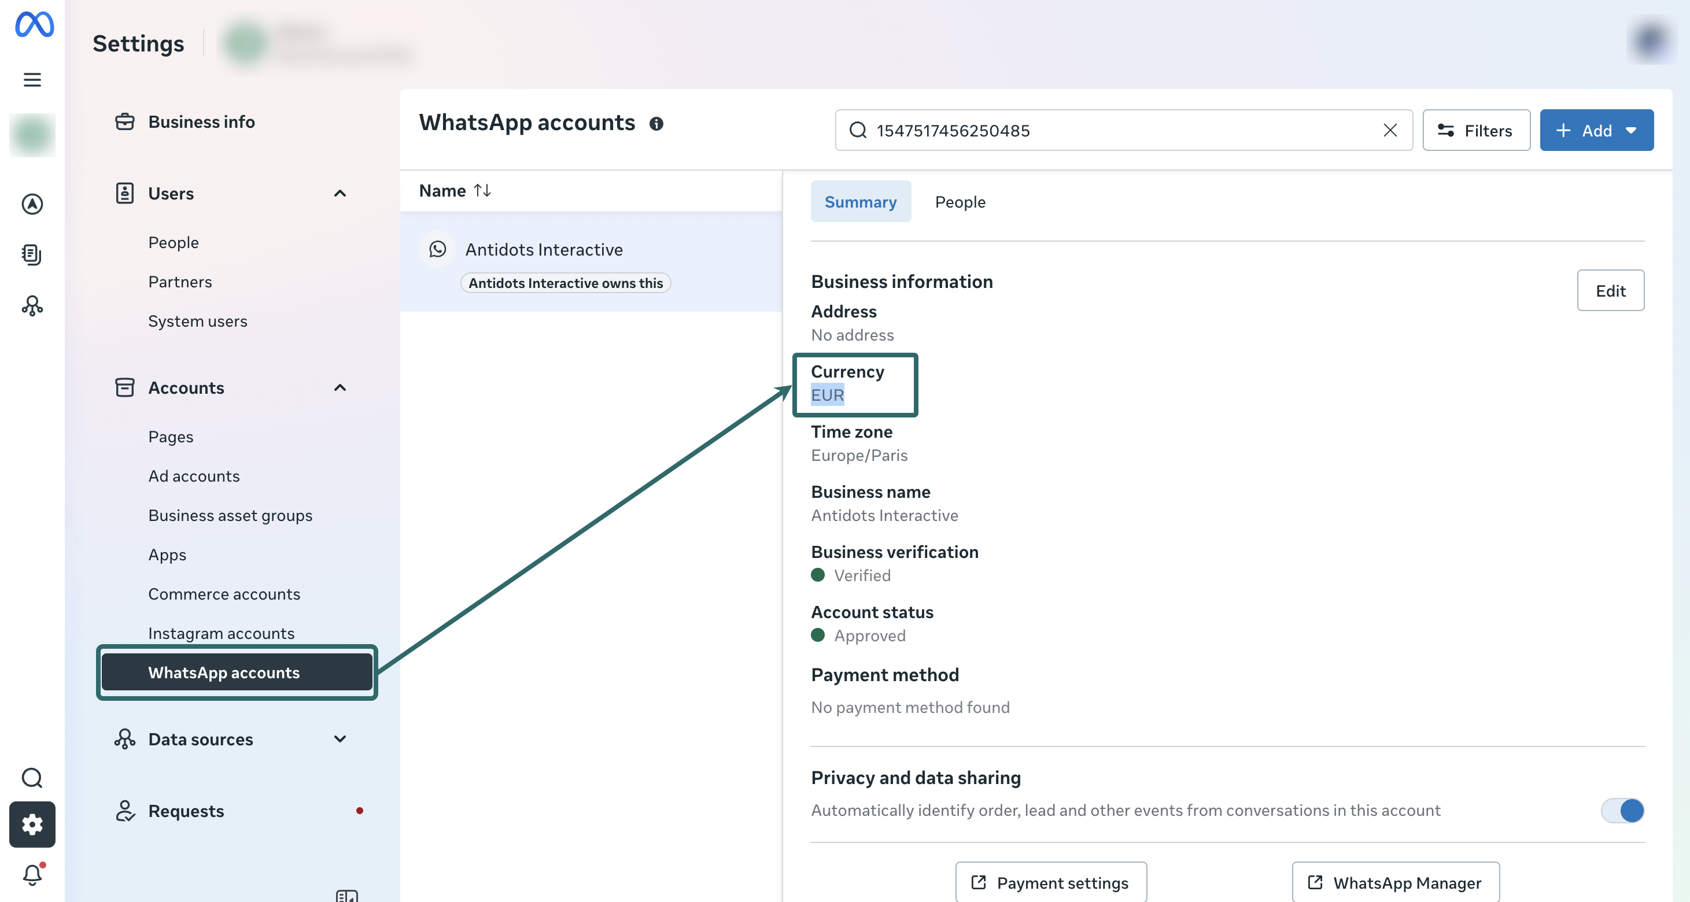Screen dimensions: 1690x902
Task: Click the Meta logo icon
Action: click(x=34, y=25)
